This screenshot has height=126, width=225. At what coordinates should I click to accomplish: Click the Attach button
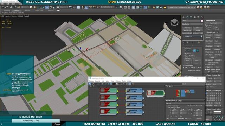(208, 38)
